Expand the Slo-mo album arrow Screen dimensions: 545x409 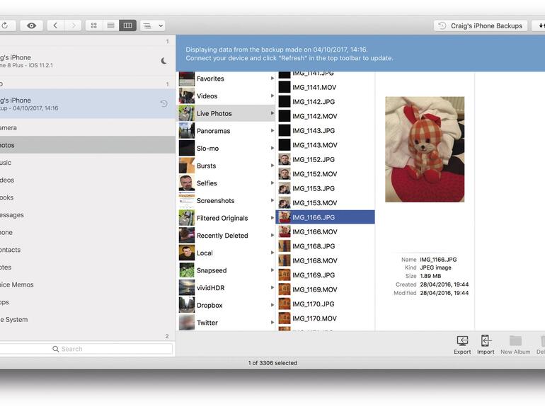[x=272, y=148]
